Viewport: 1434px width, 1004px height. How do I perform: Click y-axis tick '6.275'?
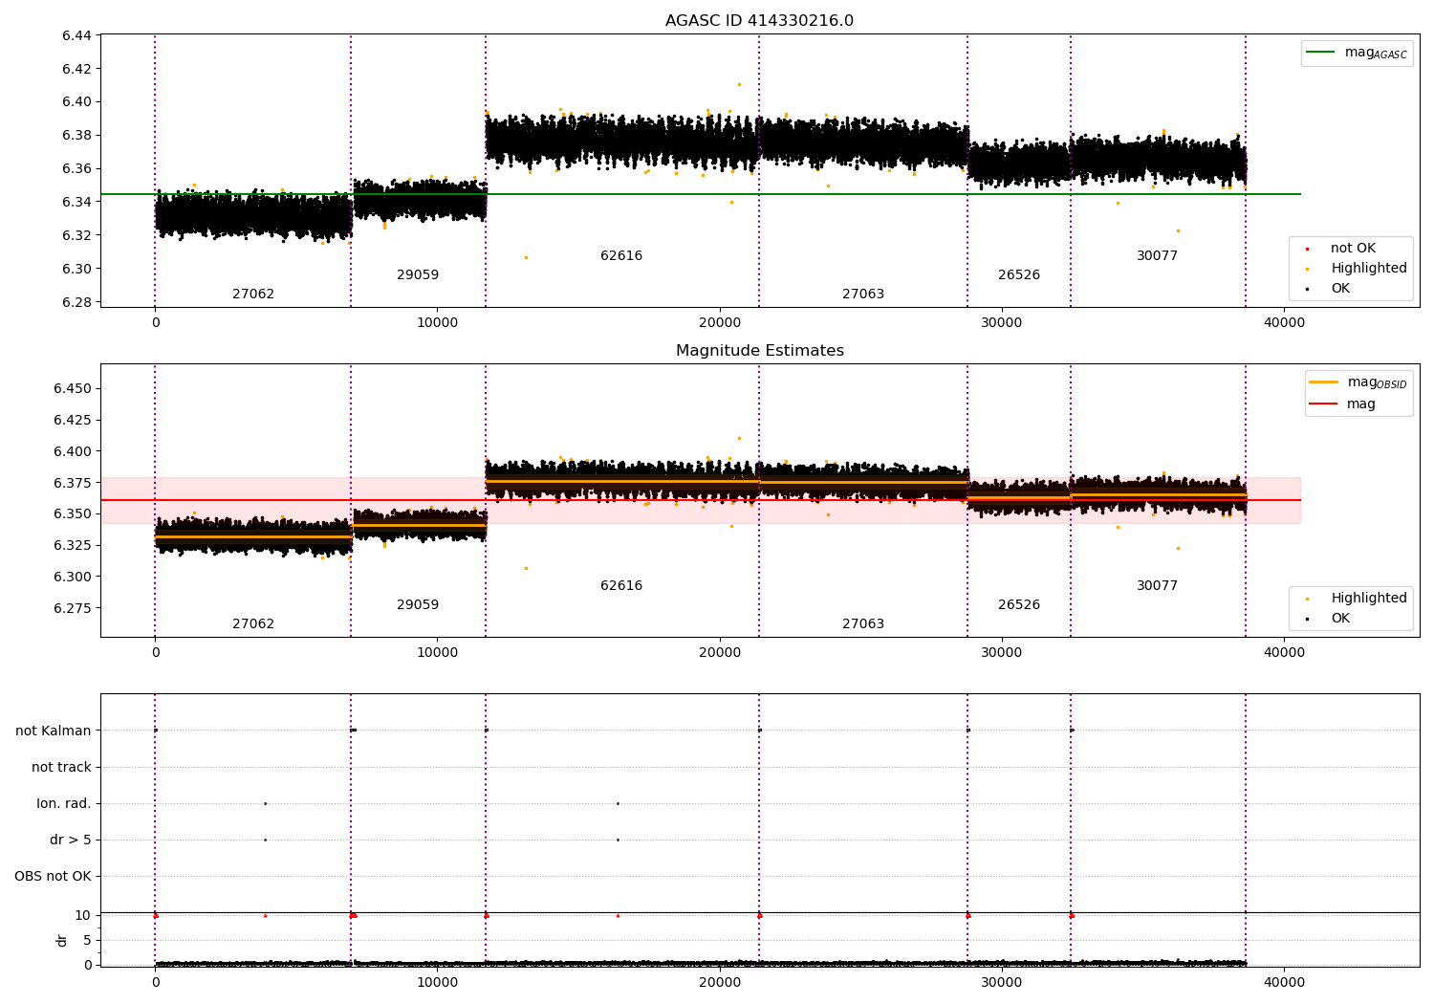pyautogui.click(x=73, y=609)
